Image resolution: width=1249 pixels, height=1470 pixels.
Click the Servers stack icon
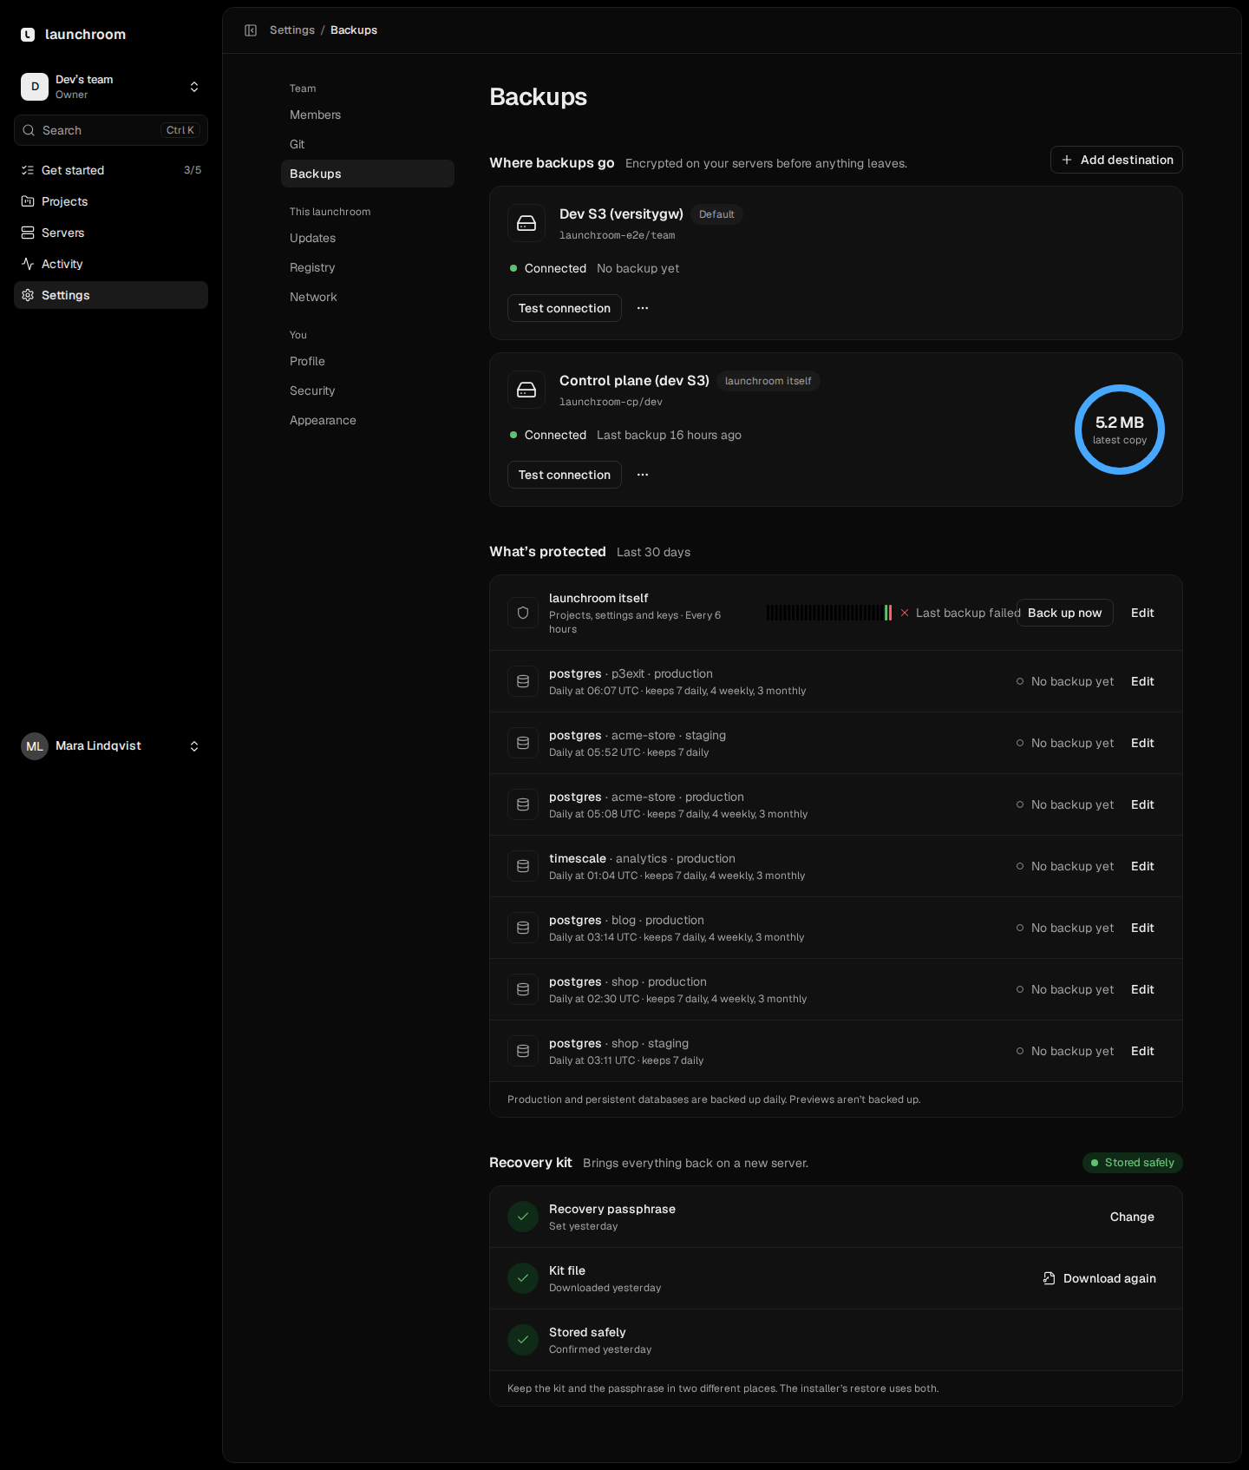(28, 233)
